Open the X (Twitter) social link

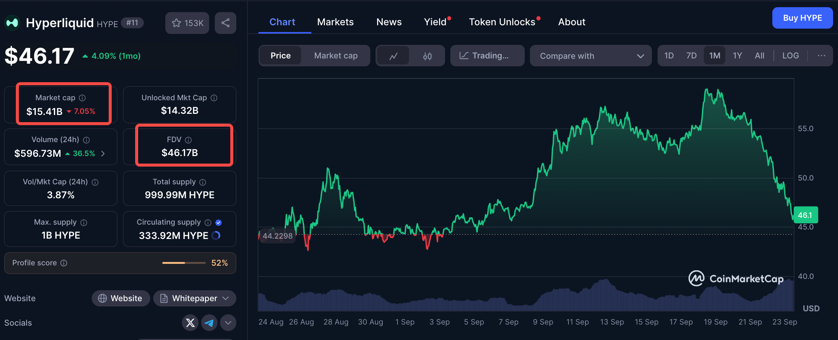(190, 323)
